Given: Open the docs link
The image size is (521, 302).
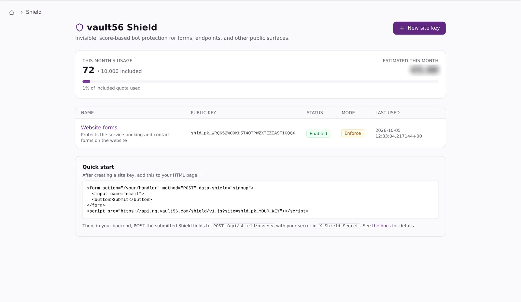Looking at the screenshot, I should tap(381, 226).
